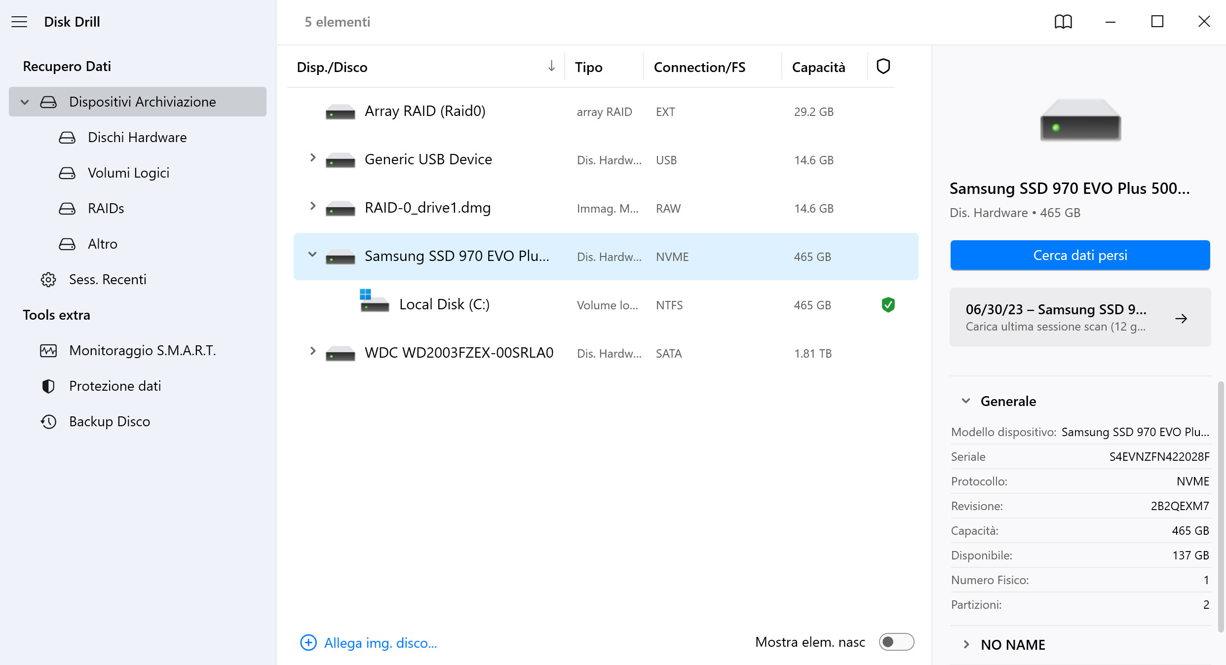Screen dimensions: 1226x665
Task: Click the large drive image in details panel
Action: pyautogui.click(x=1080, y=120)
